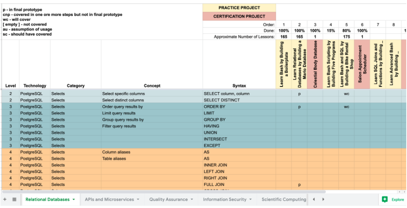407x208 pixels.
Task: Switch to Scientific Computing sheet
Action: point(284,199)
